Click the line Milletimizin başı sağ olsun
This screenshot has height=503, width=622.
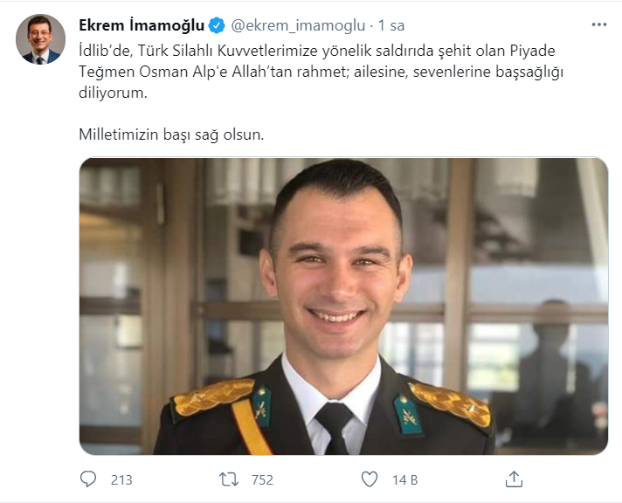tap(171, 134)
